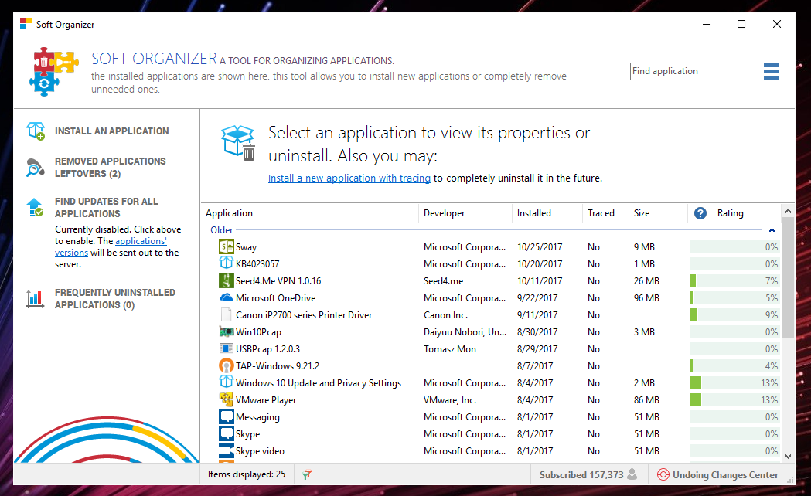This screenshot has height=496, width=811.
Task: Click the Microsoft OneDrive cloud icon
Action: pyautogui.click(x=226, y=297)
